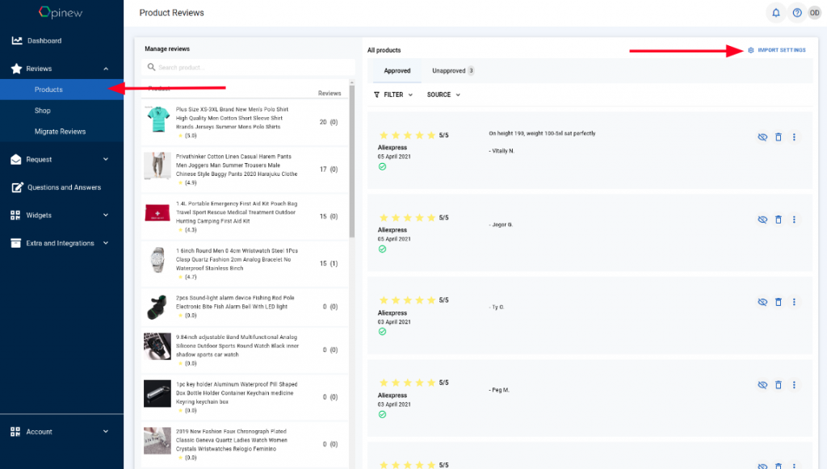Image resolution: width=827 pixels, height=469 pixels.
Task: Open more options for Ty O. review
Action: [794, 302]
